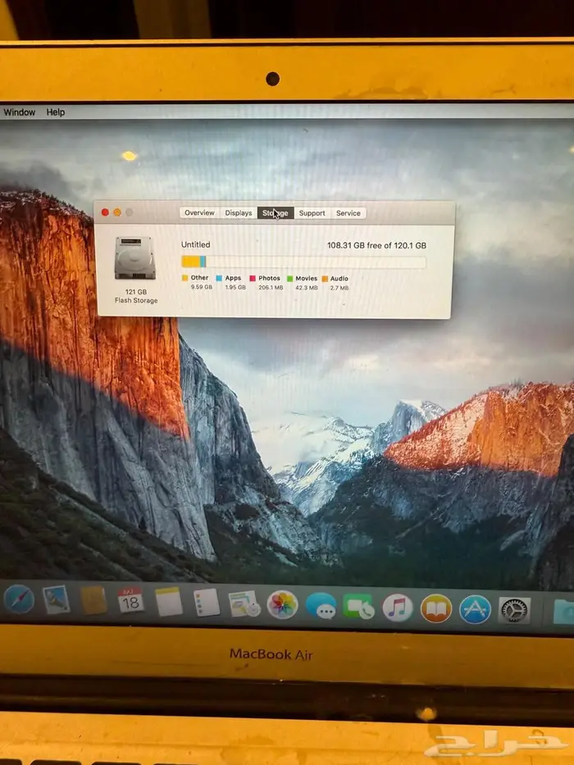Switch to the Displays tab
574x765 pixels.
[238, 212]
